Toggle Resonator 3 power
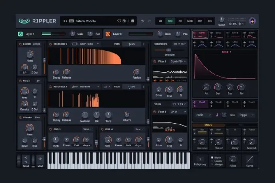 pos(50,44)
